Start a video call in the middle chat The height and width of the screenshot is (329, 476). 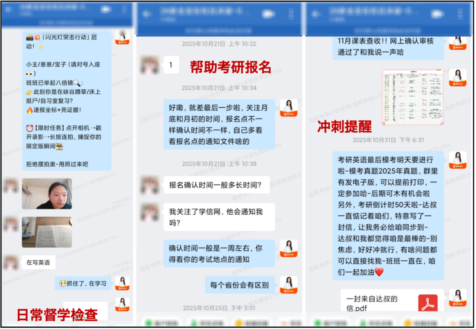[269, 14]
